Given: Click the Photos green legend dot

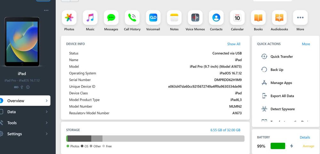Looking at the screenshot, I should coord(68,146).
